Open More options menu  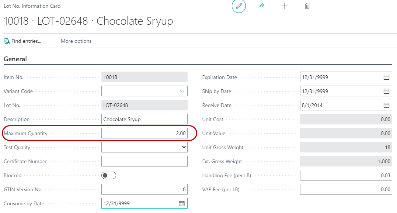[76, 41]
